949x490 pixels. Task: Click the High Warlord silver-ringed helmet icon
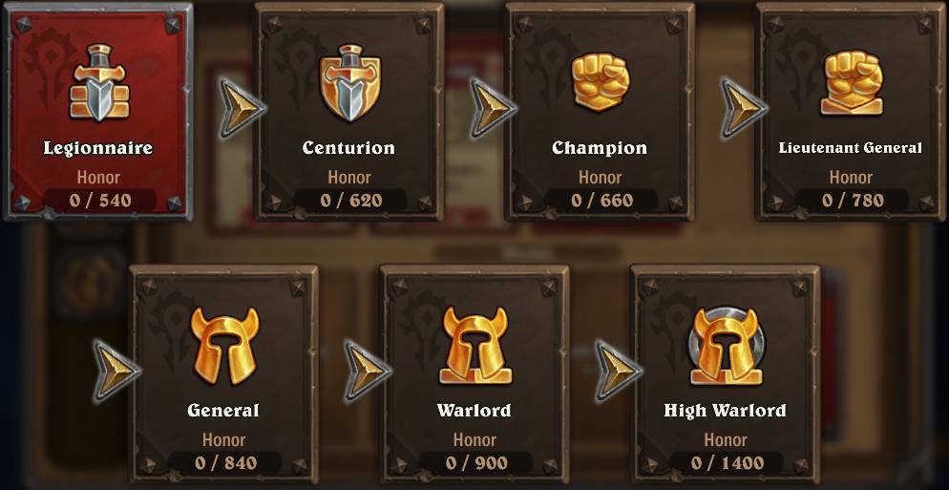[727, 345]
